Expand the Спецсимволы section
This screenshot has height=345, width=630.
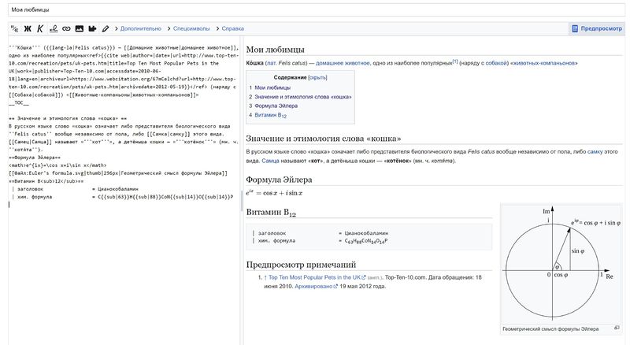190,28
